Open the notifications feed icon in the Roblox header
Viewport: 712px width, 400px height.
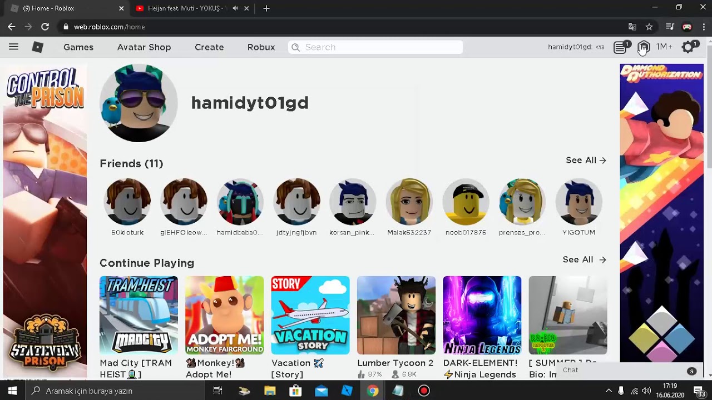pyautogui.click(x=620, y=47)
